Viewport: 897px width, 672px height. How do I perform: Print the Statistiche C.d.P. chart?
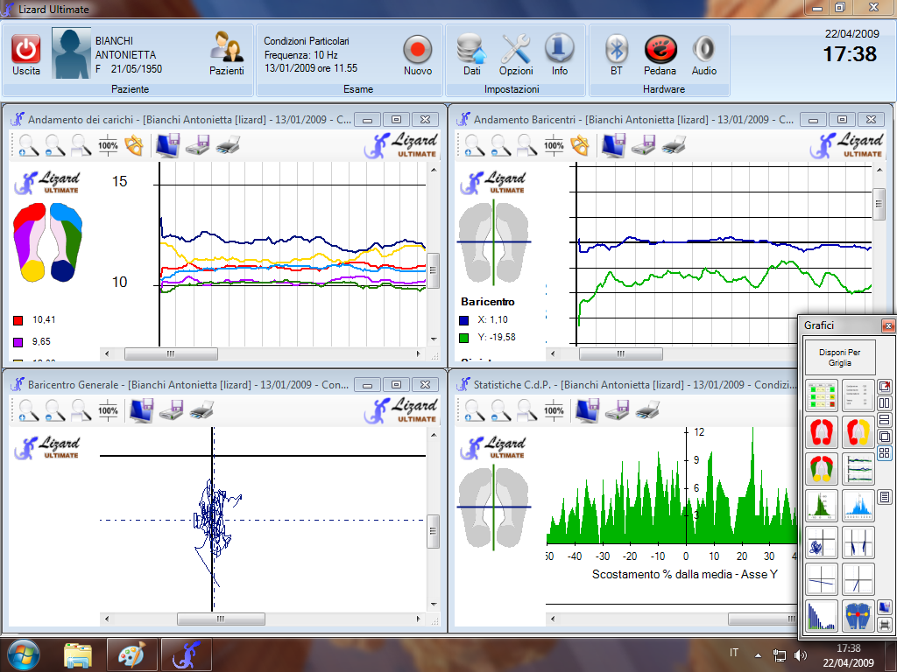pyautogui.click(x=647, y=409)
